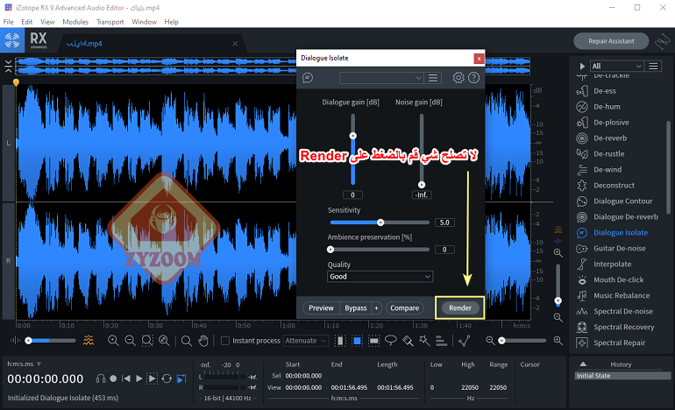Toggle the time-frequency selection tool
Image resolution: width=675 pixels, height=410 pixels.
357,341
